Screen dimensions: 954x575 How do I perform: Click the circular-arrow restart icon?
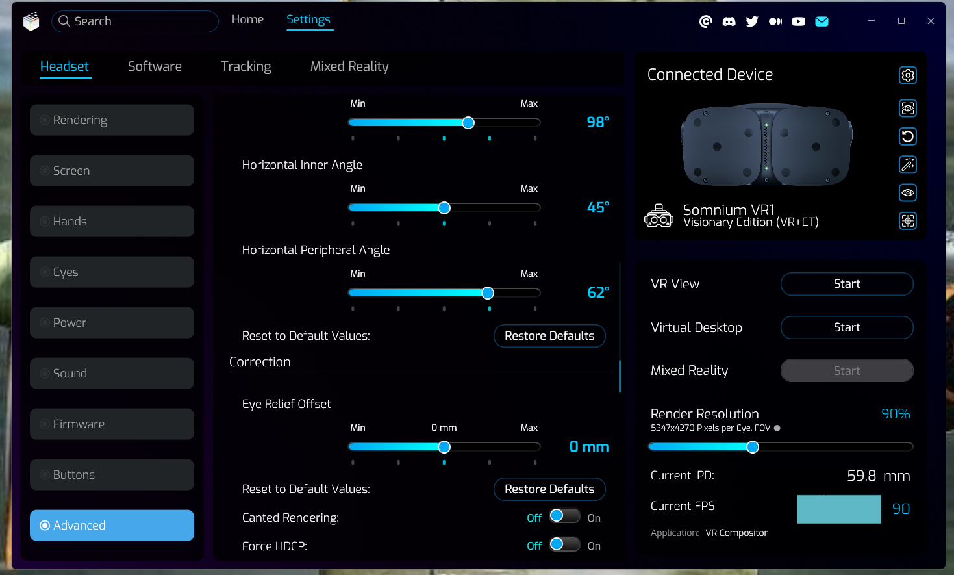point(908,136)
